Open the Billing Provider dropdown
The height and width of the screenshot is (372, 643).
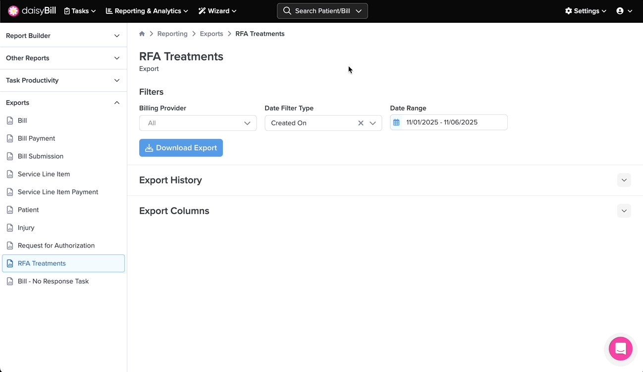click(198, 123)
